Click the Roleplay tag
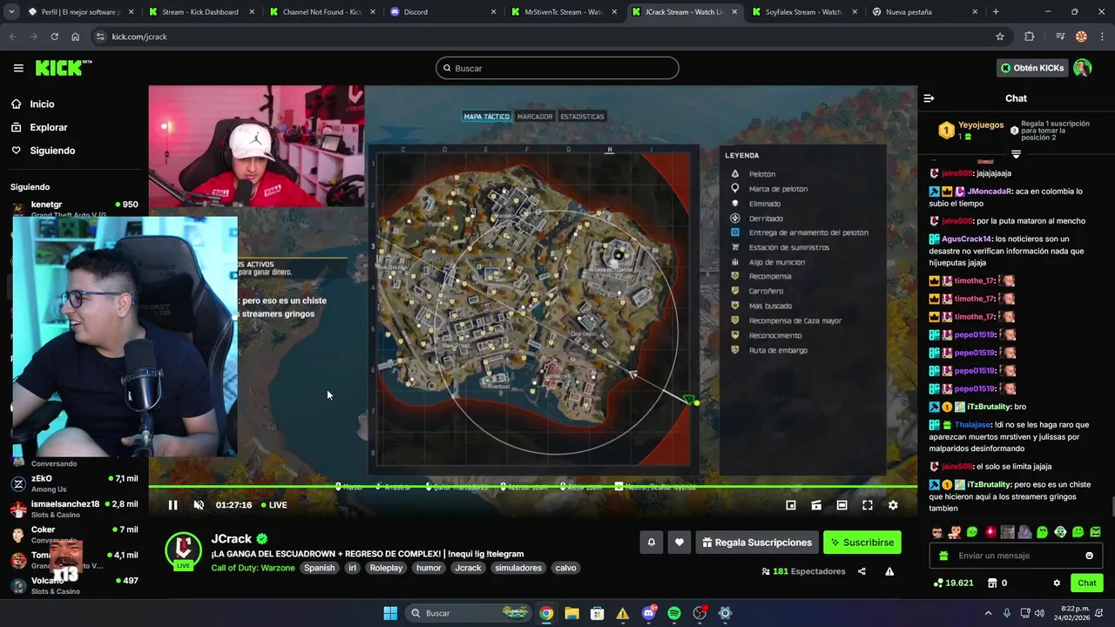The height and width of the screenshot is (627, 1115). (386, 568)
